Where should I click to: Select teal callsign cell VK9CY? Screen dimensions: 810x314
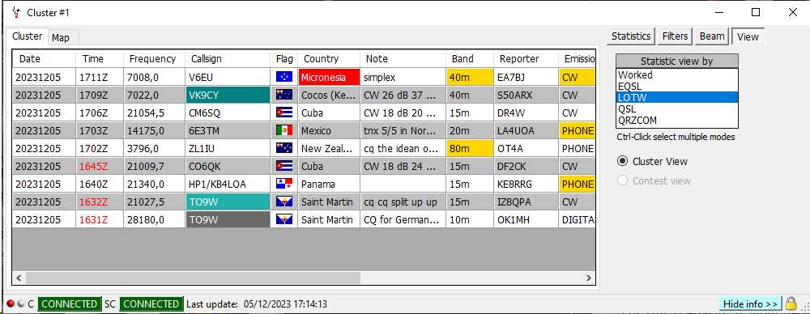(x=228, y=95)
